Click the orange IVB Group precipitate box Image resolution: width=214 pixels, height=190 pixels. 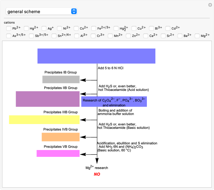click(61, 137)
